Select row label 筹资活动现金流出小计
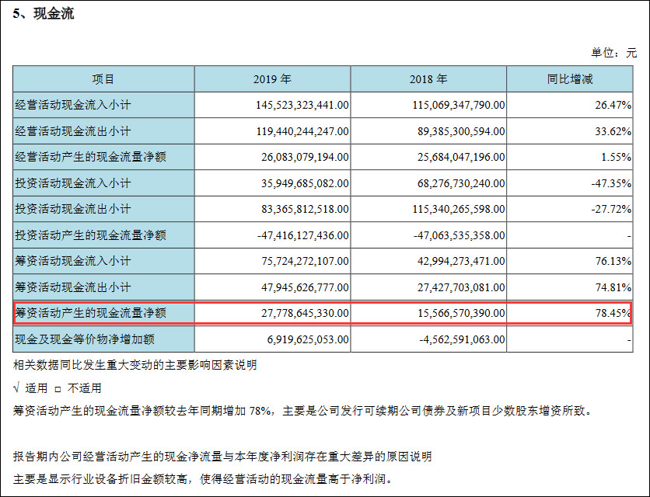 click(x=73, y=287)
